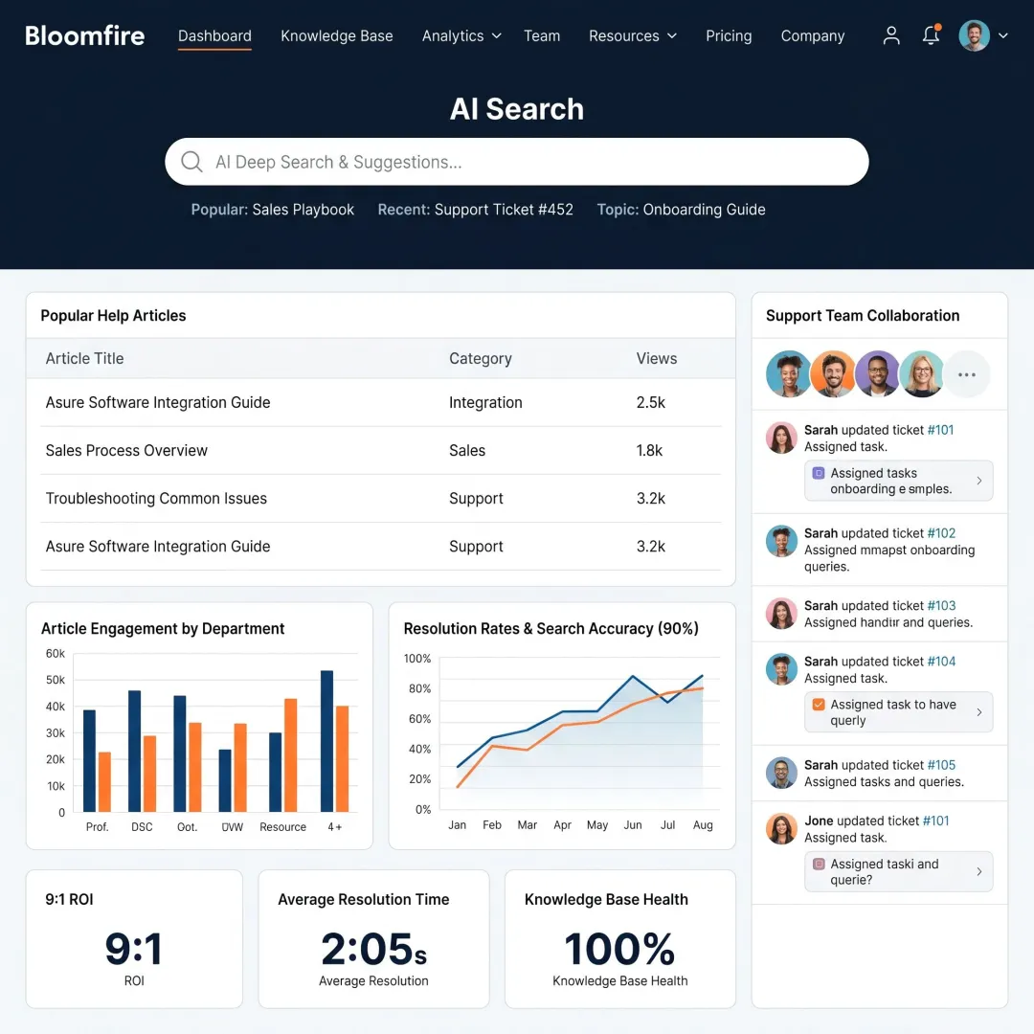The height and width of the screenshot is (1034, 1034).
Task: Click the 2:05s average resolution value
Action: tap(373, 949)
